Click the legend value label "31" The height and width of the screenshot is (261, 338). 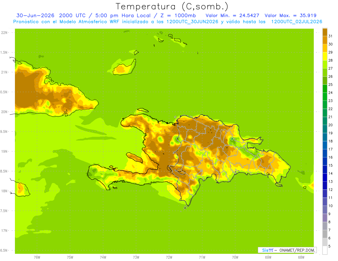(x=330, y=36)
